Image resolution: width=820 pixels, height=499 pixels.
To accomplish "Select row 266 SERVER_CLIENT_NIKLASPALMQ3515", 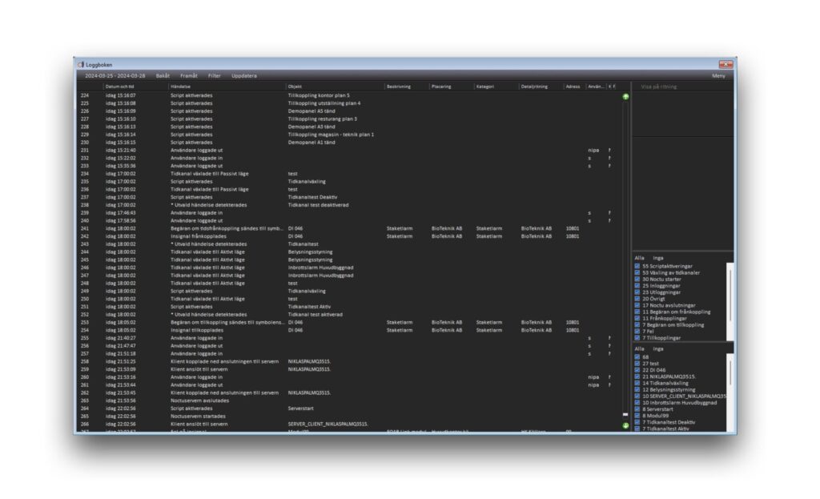I will pyautogui.click(x=351, y=425).
